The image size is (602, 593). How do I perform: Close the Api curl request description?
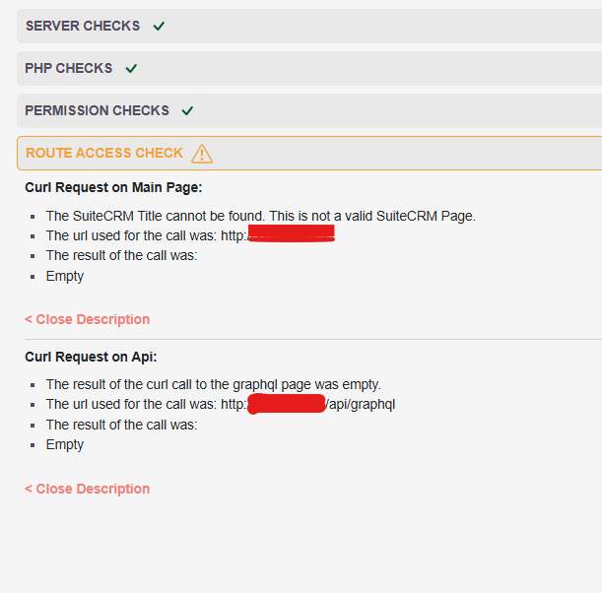coord(88,489)
